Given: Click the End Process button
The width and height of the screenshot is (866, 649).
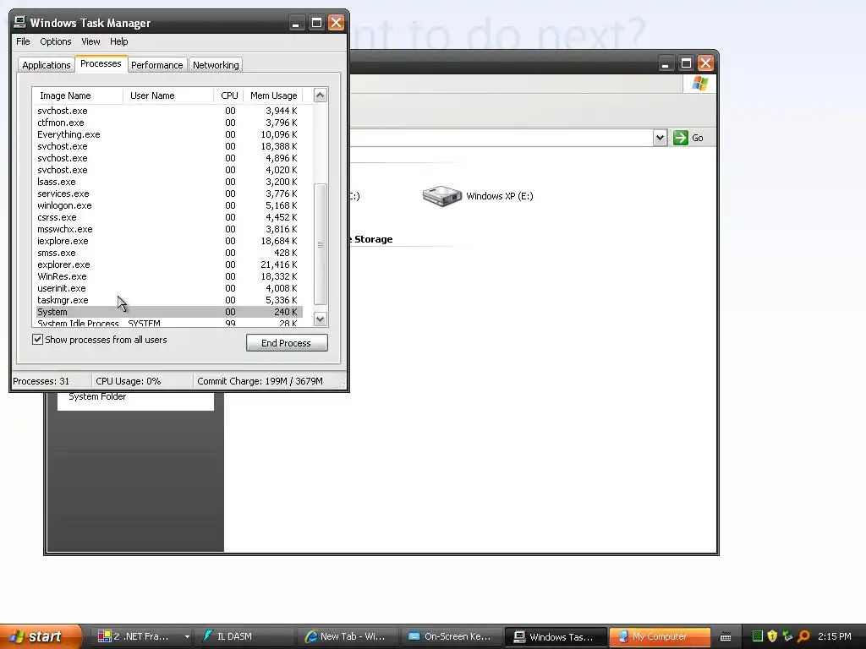Looking at the screenshot, I should tap(287, 343).
